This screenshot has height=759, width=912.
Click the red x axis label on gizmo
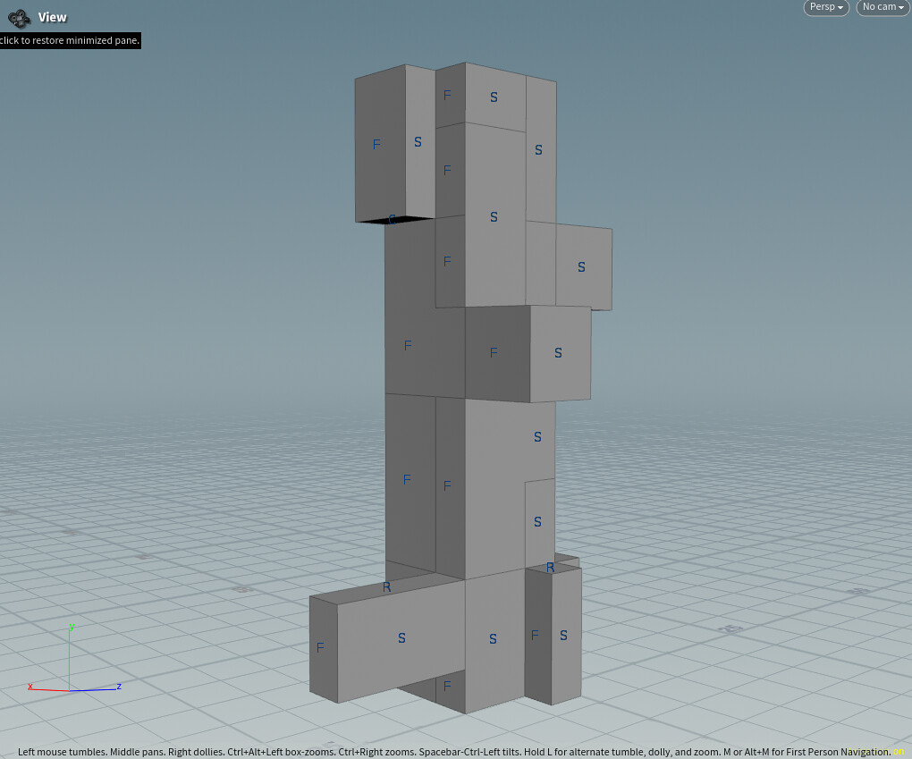pyautogui.click(x=30, y=687)
